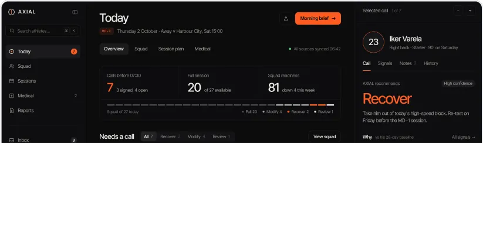This screenshot has width=483, height=236.
Task: Click the Squad sidebar people icon
Action: click(x=12, y=66)
